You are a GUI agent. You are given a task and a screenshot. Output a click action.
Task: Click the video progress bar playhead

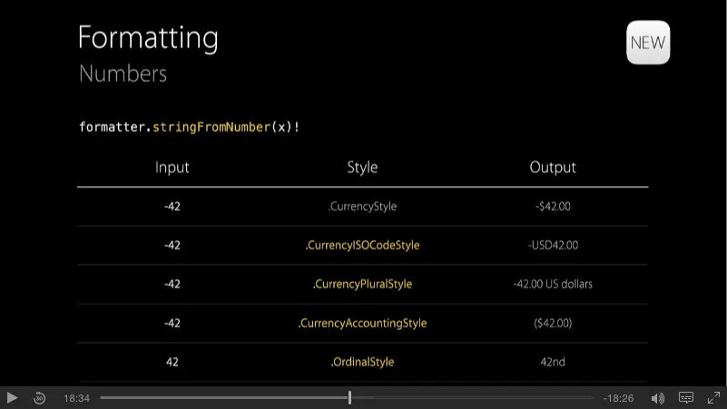click(349, 397)
